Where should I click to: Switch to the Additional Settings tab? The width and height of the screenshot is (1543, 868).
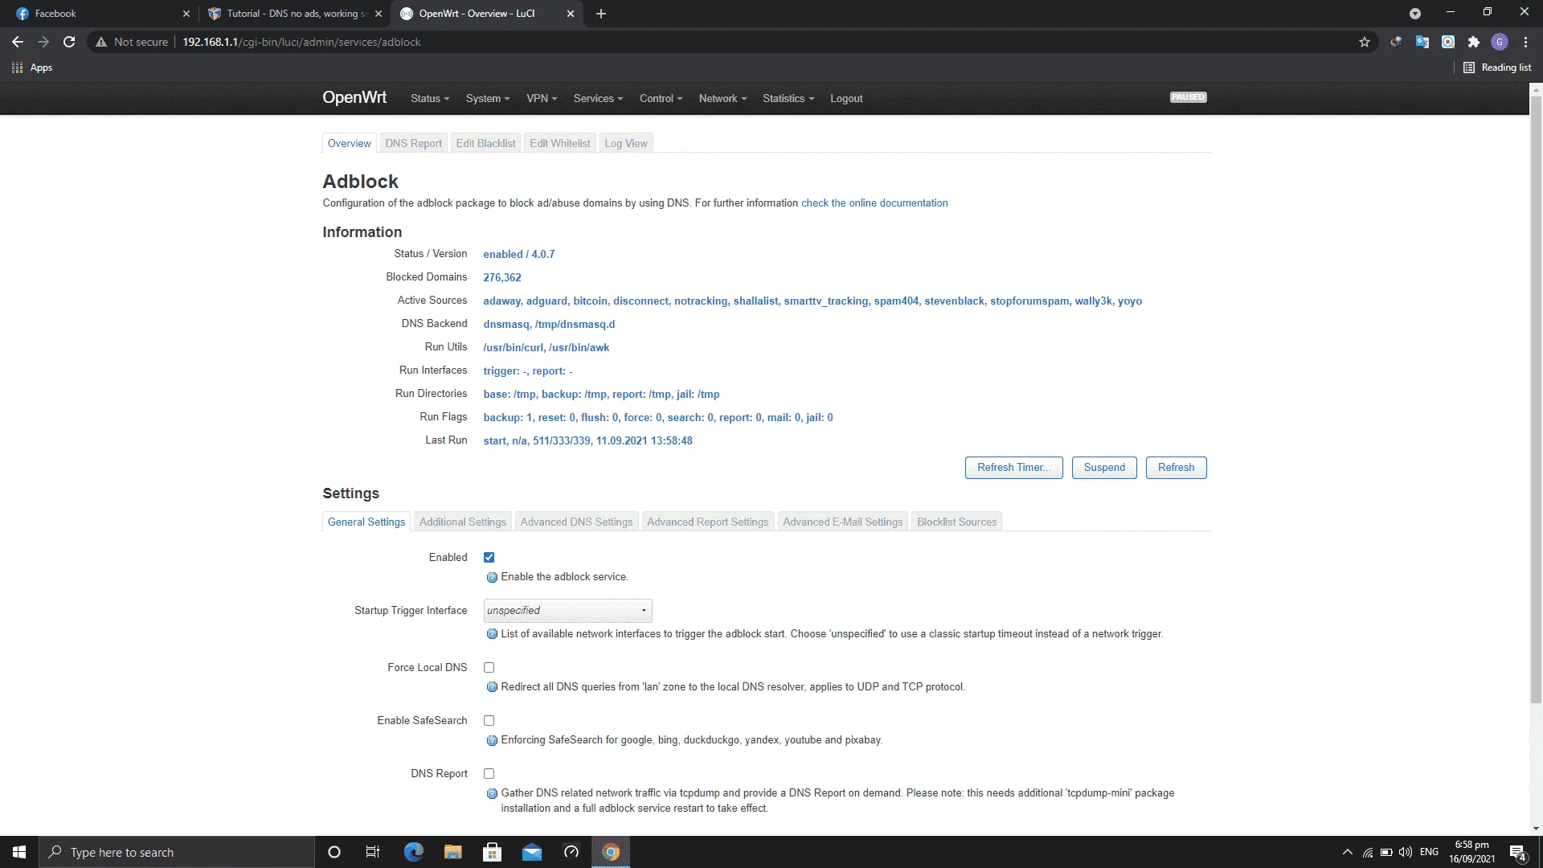coord(463,522)
